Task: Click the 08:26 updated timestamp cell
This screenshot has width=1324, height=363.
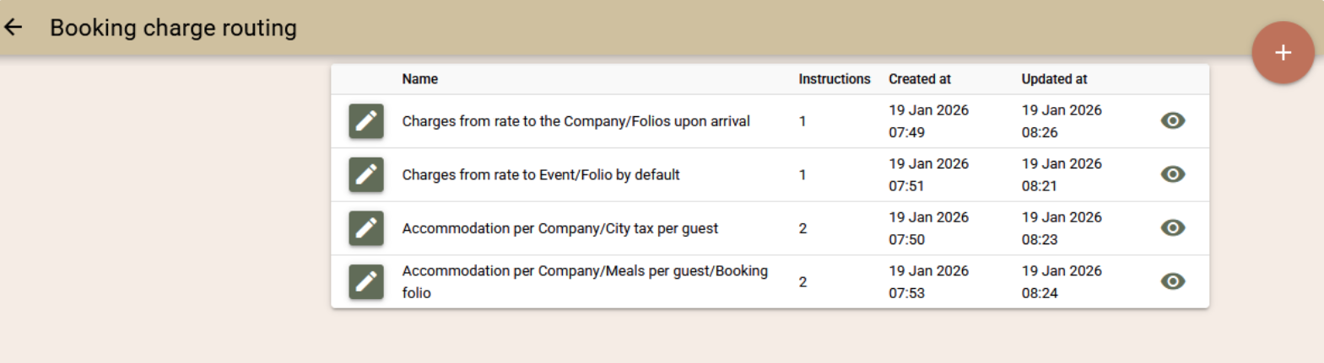Action: click(1062, 121)
